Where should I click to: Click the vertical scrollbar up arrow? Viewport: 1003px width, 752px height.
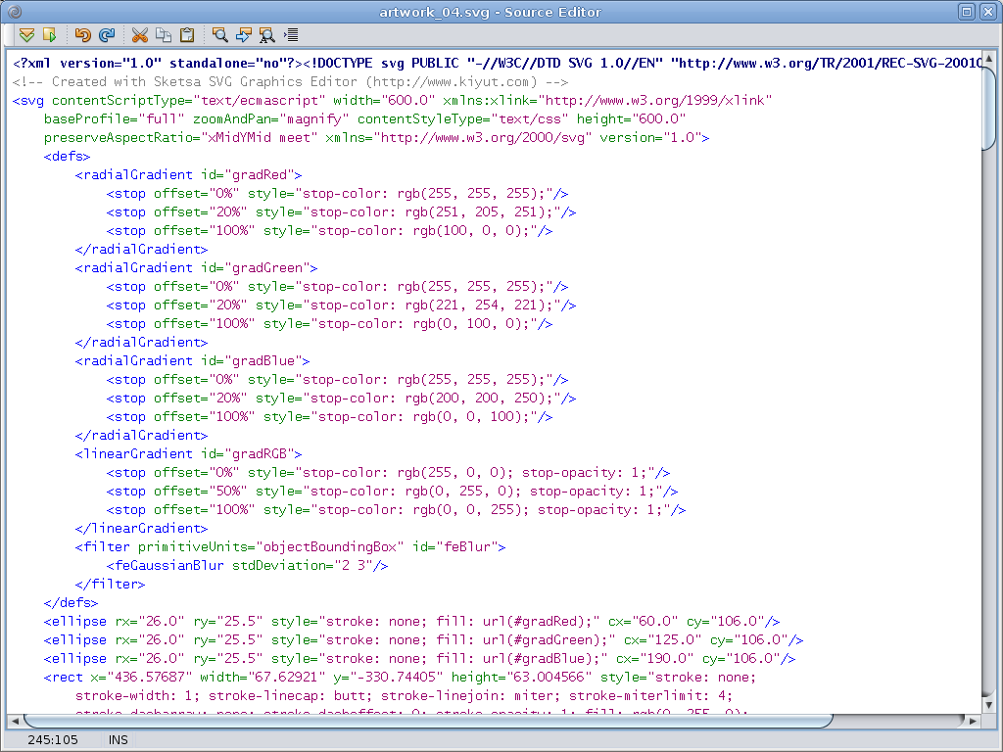989,58
